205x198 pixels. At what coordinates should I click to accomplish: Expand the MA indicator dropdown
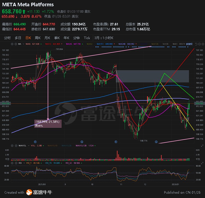24,44
